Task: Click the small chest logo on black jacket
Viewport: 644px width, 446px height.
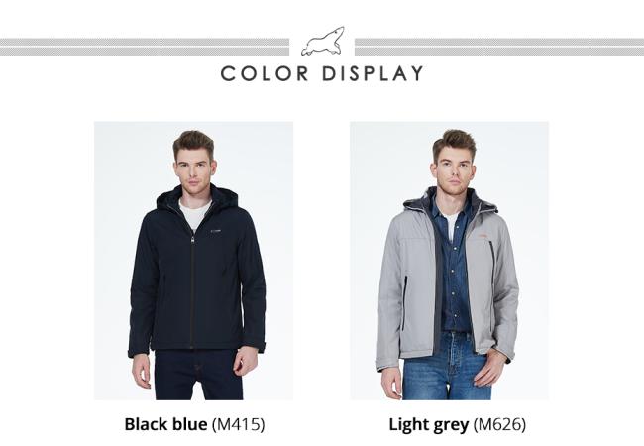Action: (215, 231)
